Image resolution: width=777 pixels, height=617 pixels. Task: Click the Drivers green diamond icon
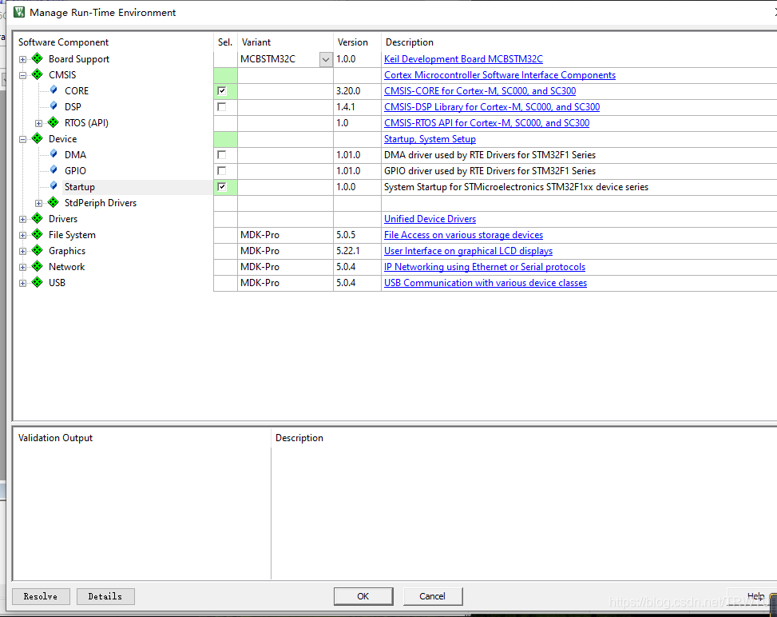coord(38,218)
